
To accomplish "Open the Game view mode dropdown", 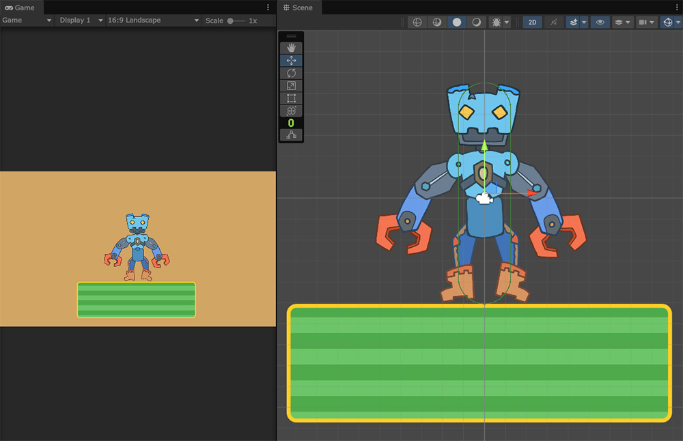I will coord(27,20).
